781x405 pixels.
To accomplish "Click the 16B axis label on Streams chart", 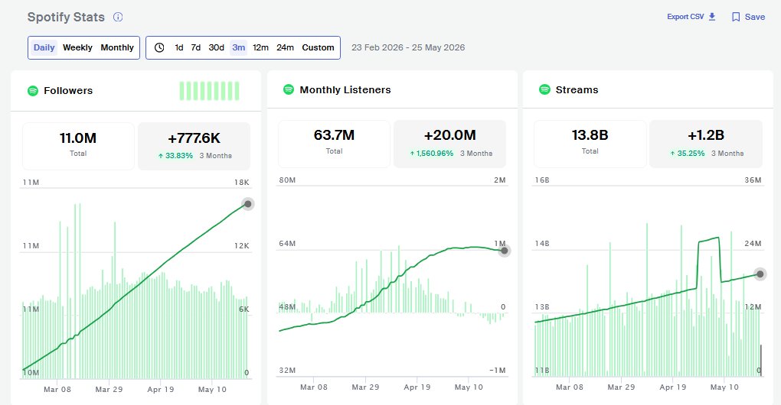I will (542, 180).
